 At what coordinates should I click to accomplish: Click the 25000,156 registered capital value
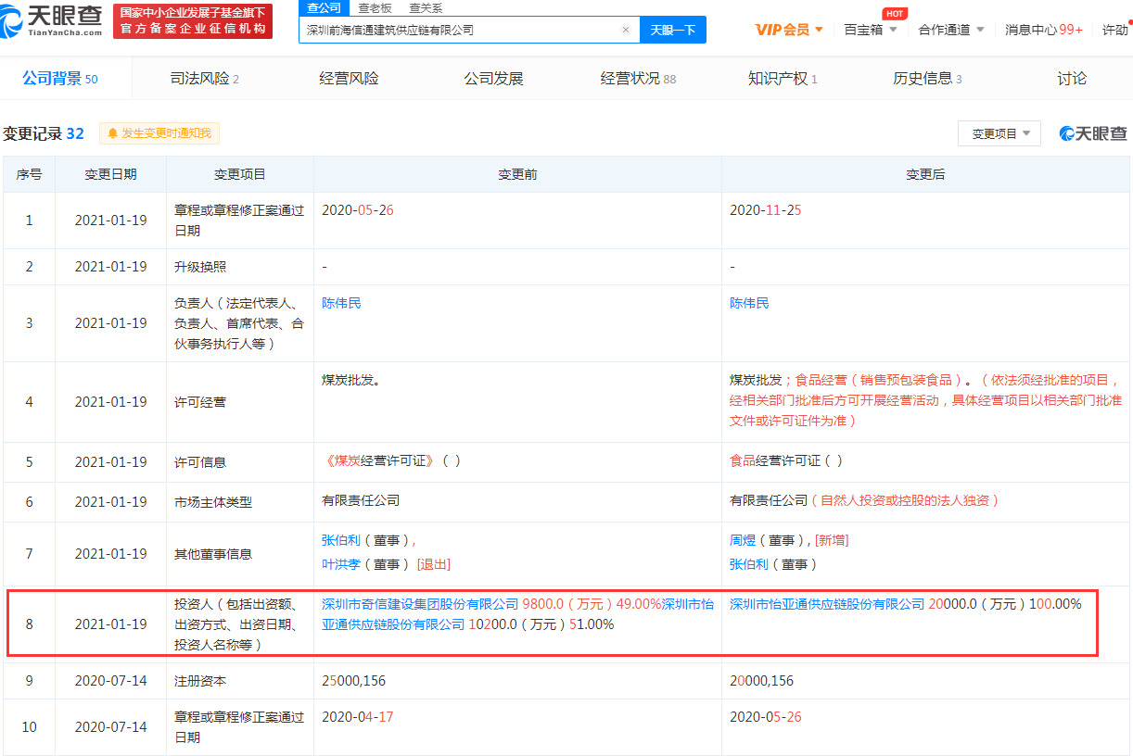point(353,681)
